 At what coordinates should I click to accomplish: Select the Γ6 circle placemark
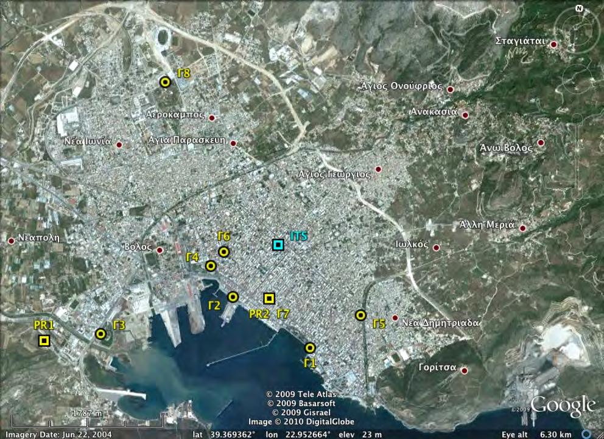(x=224, y=252)
